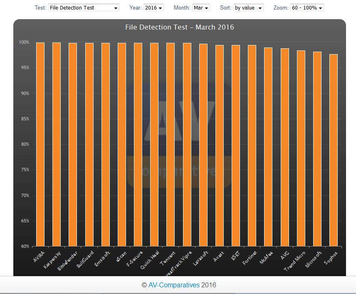This screenshot has height=294, width=356.
Task: Click the 65% y-axis label
Action: pos(25,221)
